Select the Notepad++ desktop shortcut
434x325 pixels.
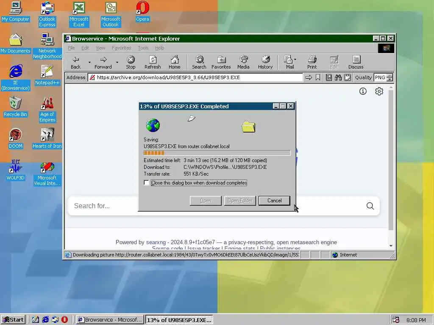[47, 75]
